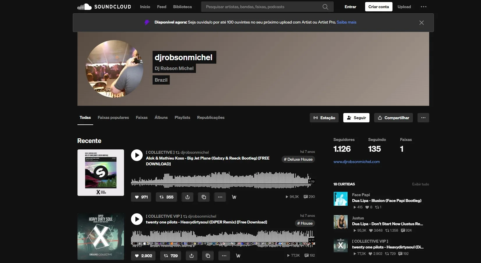Click the Entrar sign-in button
This screenshot has height=263, width=481.
350,7
